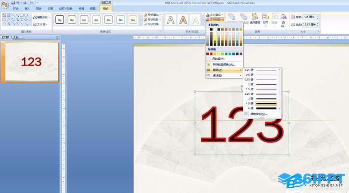Image resolution: width=349 pixels, height=193 pixels.
Task: Switch to the 视图 View ribbon tab
Action: pyautogui.click(x=93, y=8)
